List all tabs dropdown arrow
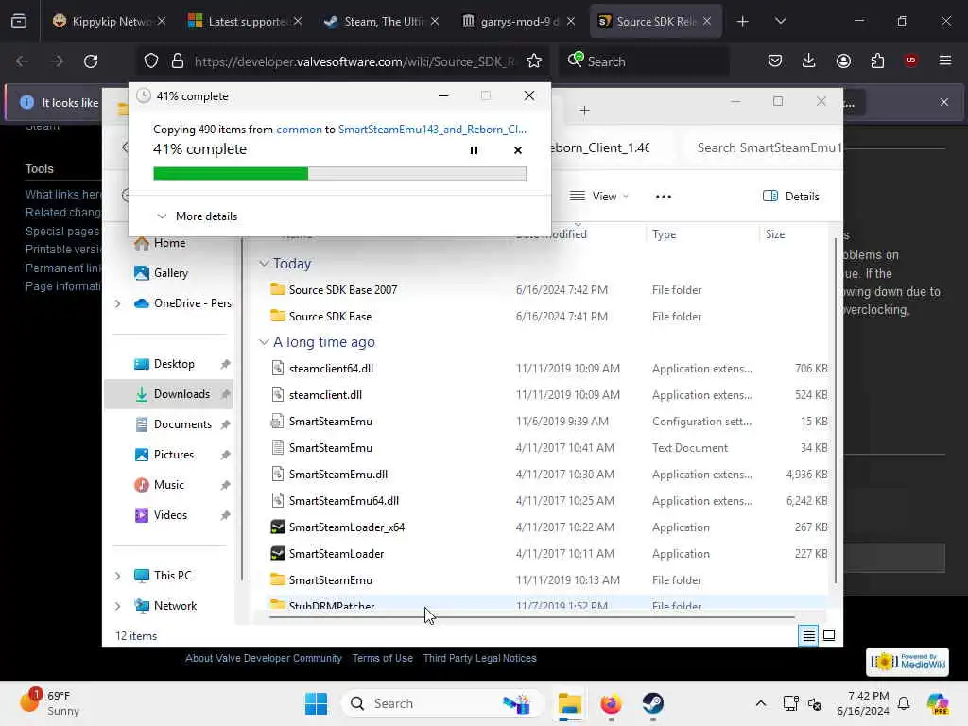Image resolution: width=968 pixels, height=726 pixels. [780, 21]
